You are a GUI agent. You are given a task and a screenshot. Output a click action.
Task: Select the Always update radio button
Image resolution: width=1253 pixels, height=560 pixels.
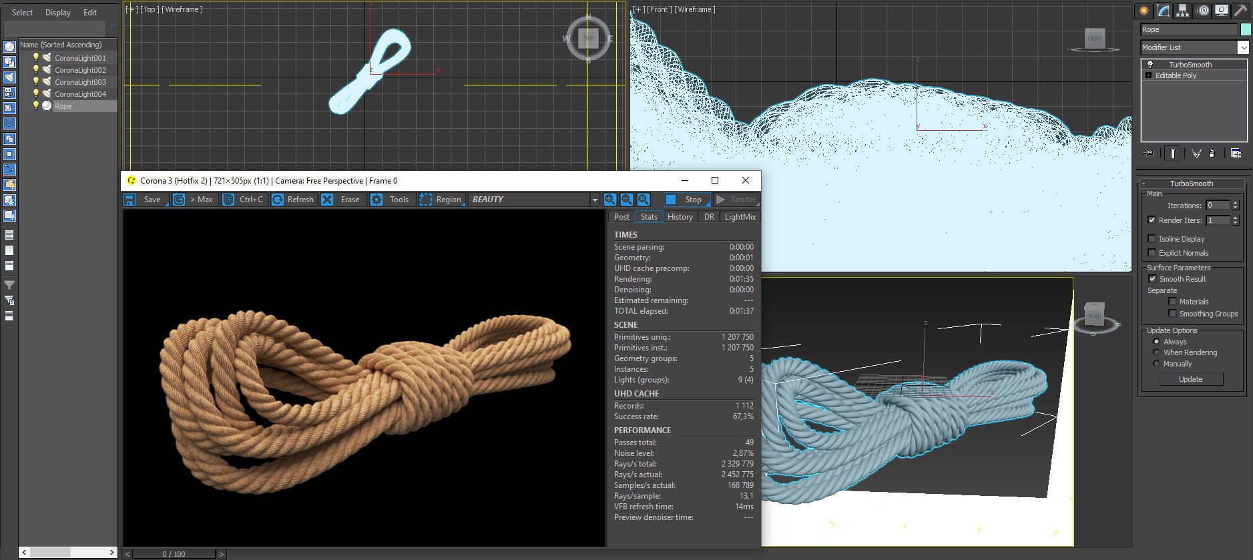click(x=1157, y=341)
